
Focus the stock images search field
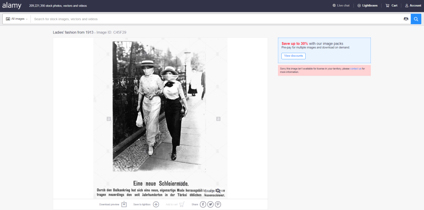[216, 19]
